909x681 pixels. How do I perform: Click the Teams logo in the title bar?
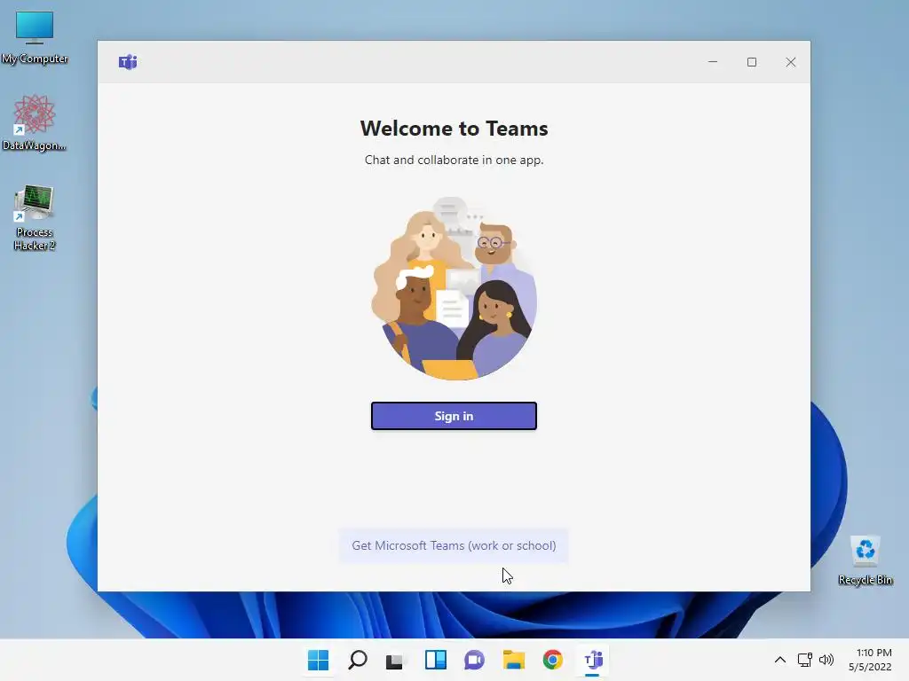tap(128, 62)
